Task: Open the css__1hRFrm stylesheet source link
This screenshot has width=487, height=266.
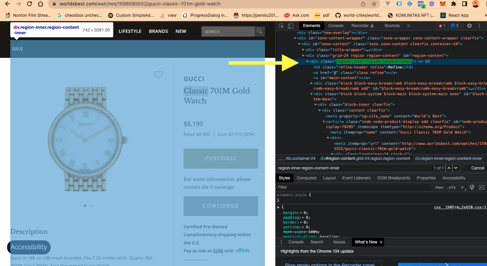Action: pos(460,207)
